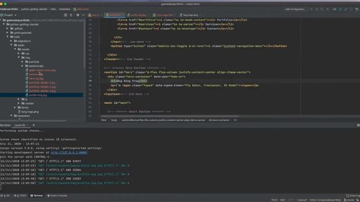Expand the js folder

[x=19, y=99]
